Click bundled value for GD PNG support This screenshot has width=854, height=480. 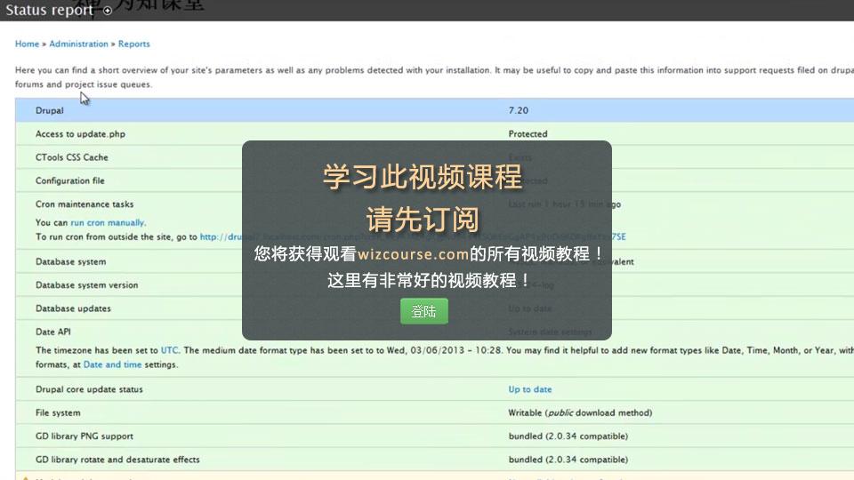tap(568, 436)
